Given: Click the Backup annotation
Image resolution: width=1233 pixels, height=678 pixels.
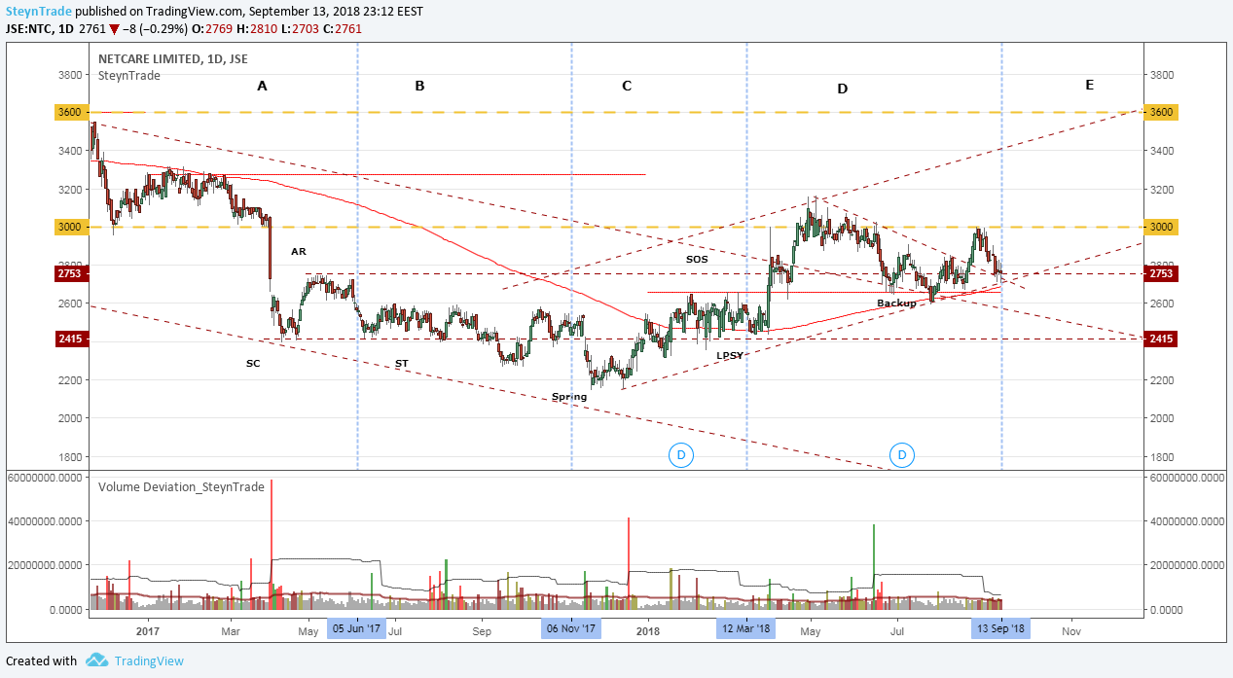Looking at the screenshot, I should point(896,303).
